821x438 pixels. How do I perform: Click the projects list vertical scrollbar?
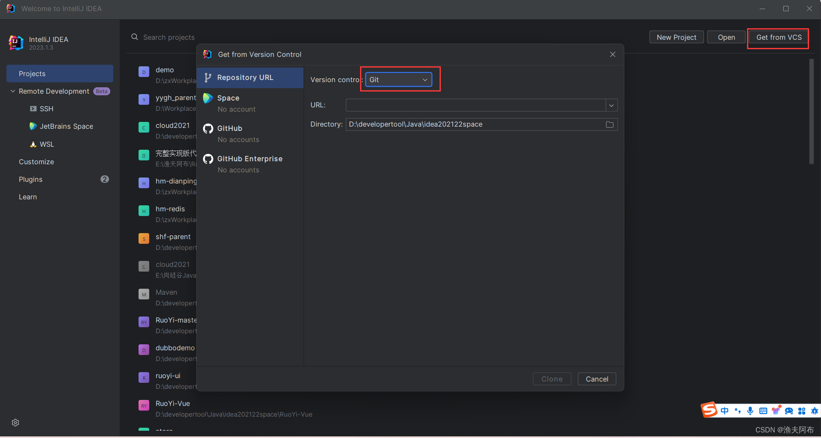[x=811, y=111]
